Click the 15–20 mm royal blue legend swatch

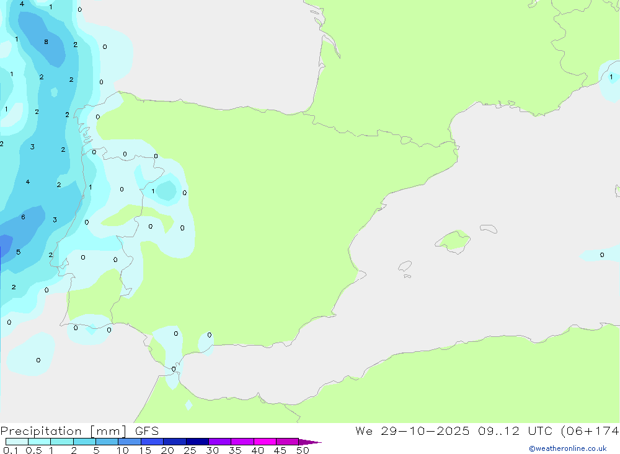click(152, 442)
